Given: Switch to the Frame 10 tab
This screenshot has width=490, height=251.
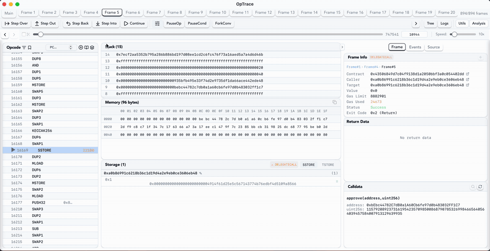Looking at the screenshot, I should click(x=217, y=12).
